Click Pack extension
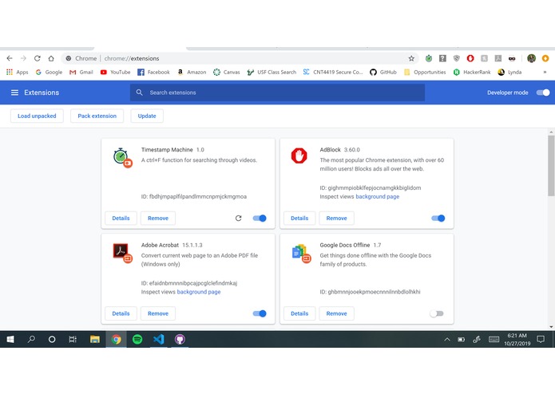The image size is (555, 394). (97, 116)
